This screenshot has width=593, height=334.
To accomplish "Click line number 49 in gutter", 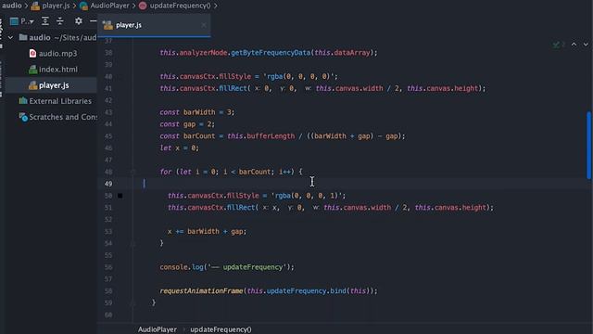I will click(x=108, y=184).
